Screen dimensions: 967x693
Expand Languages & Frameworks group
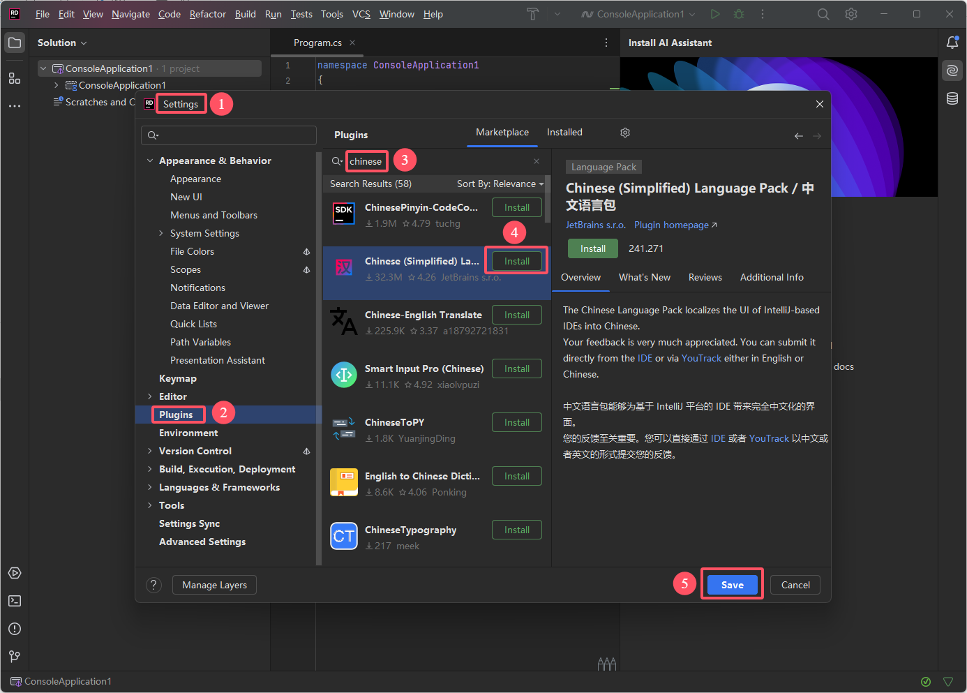coord(150,487)
